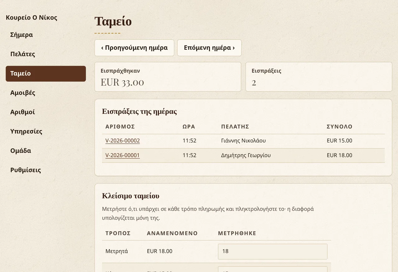Select customer name Γιάννης Νικολάου
The width and height of the screenshot is (398, 272).
[243, 141]
